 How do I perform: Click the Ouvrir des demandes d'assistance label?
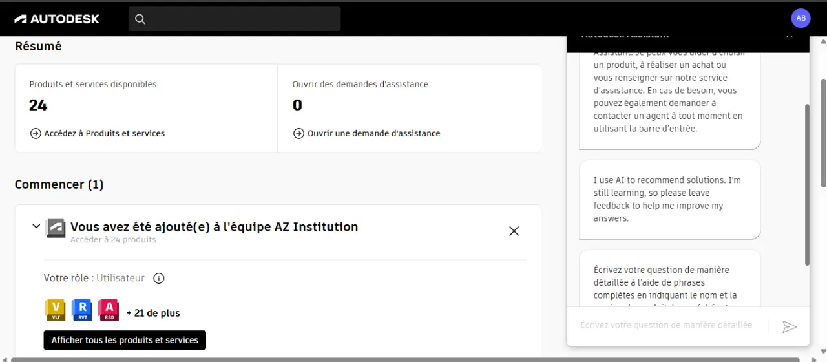pos(361,84)
